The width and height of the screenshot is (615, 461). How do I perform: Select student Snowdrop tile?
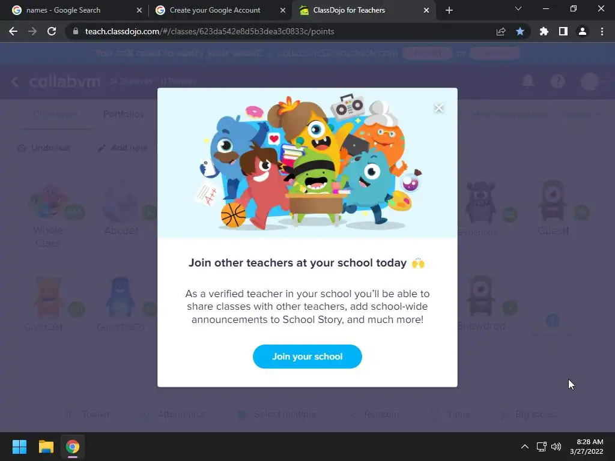point(481,303)
